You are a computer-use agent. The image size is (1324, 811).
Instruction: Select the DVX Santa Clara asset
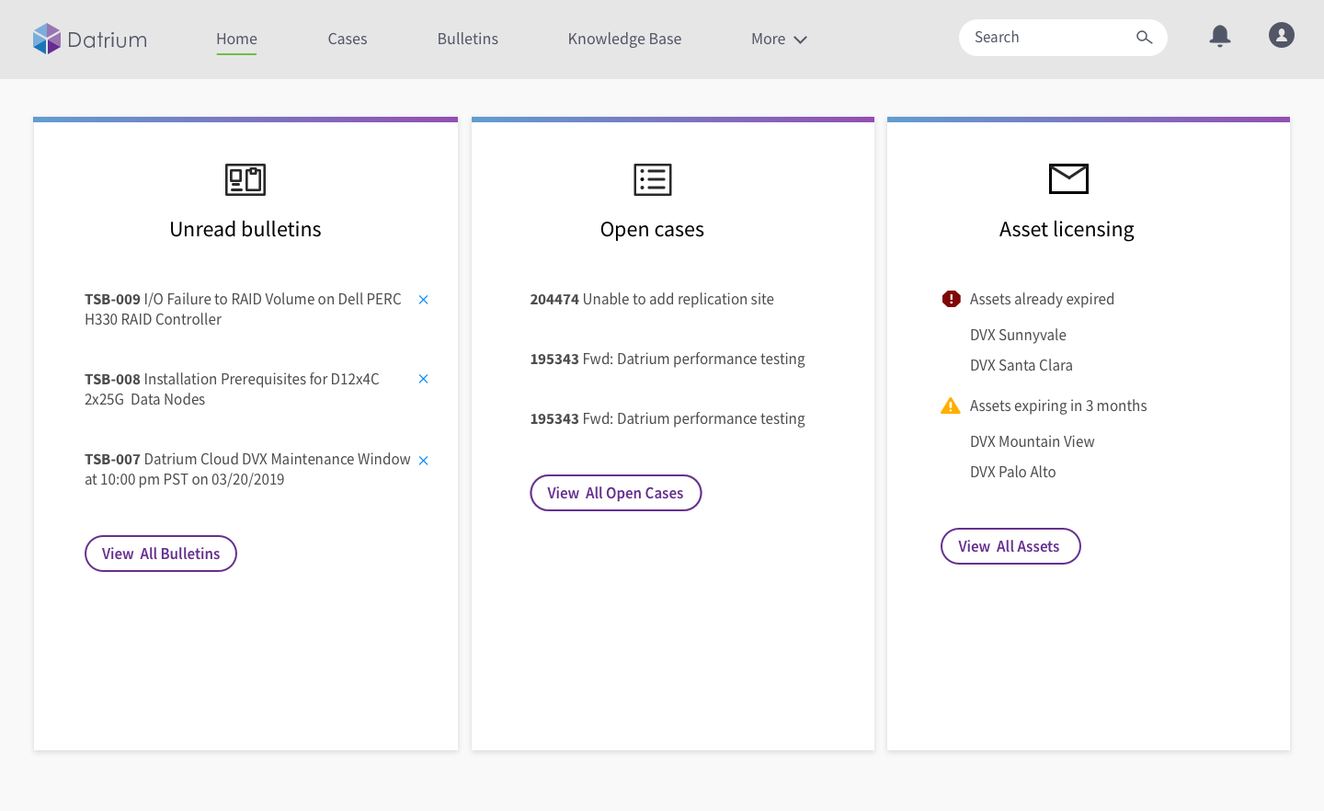(1022, 365)
